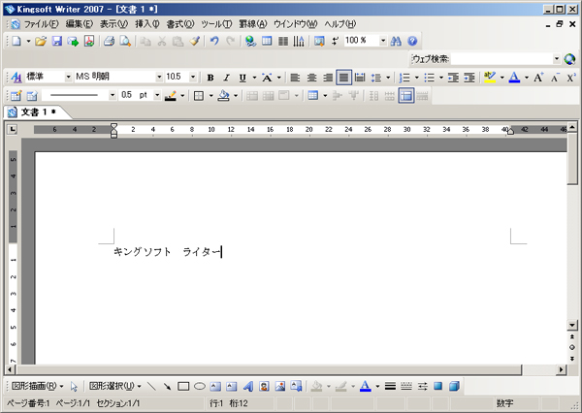This screenshot has height=413, width=582.
Task: Toggle Justify alignment button
Action: pos(343,78)
